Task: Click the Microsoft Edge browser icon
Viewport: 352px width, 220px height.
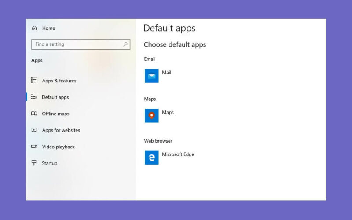Action: [x=151, y=158]
